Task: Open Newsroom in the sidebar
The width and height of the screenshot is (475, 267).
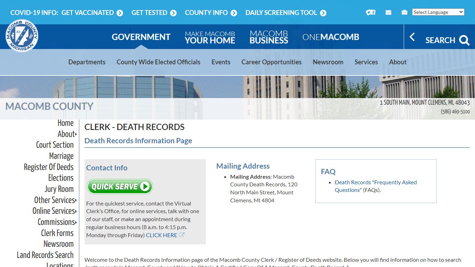Action: [x=58, y=244]
